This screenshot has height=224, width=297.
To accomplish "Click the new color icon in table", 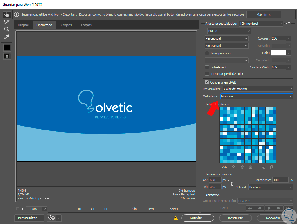I will [x=264, y=167].
